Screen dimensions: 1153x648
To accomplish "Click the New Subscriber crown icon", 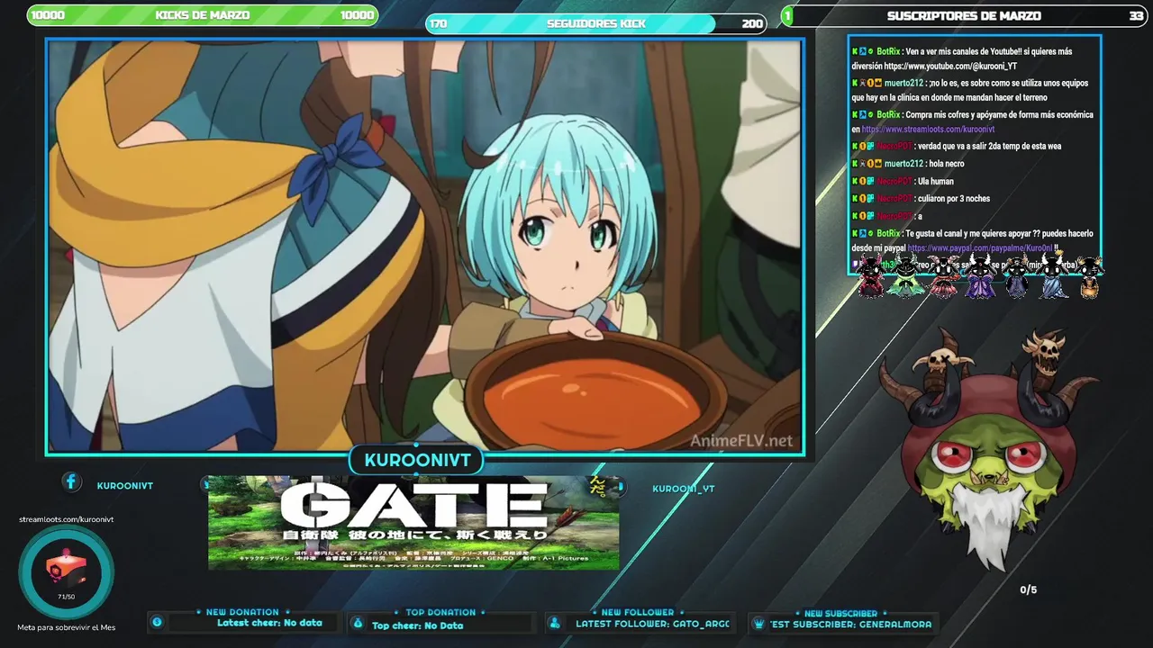I will point(758,623).
